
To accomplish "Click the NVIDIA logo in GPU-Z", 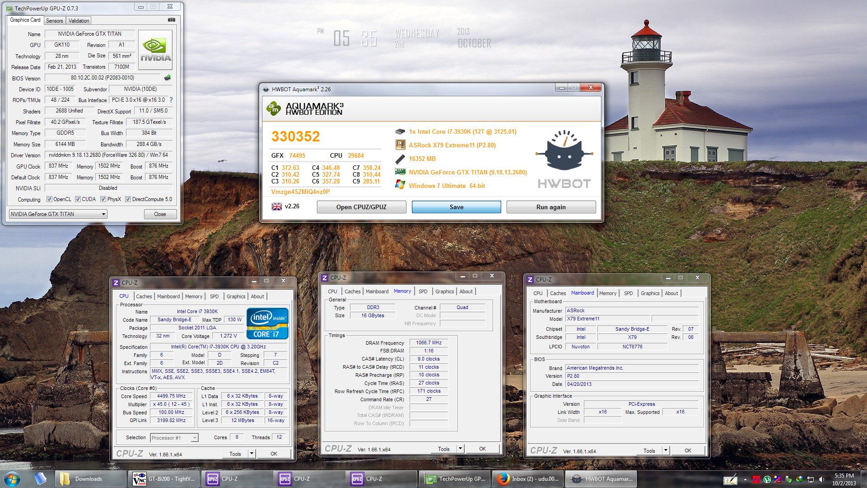I will pyautogui.click(x=155, y=50).
